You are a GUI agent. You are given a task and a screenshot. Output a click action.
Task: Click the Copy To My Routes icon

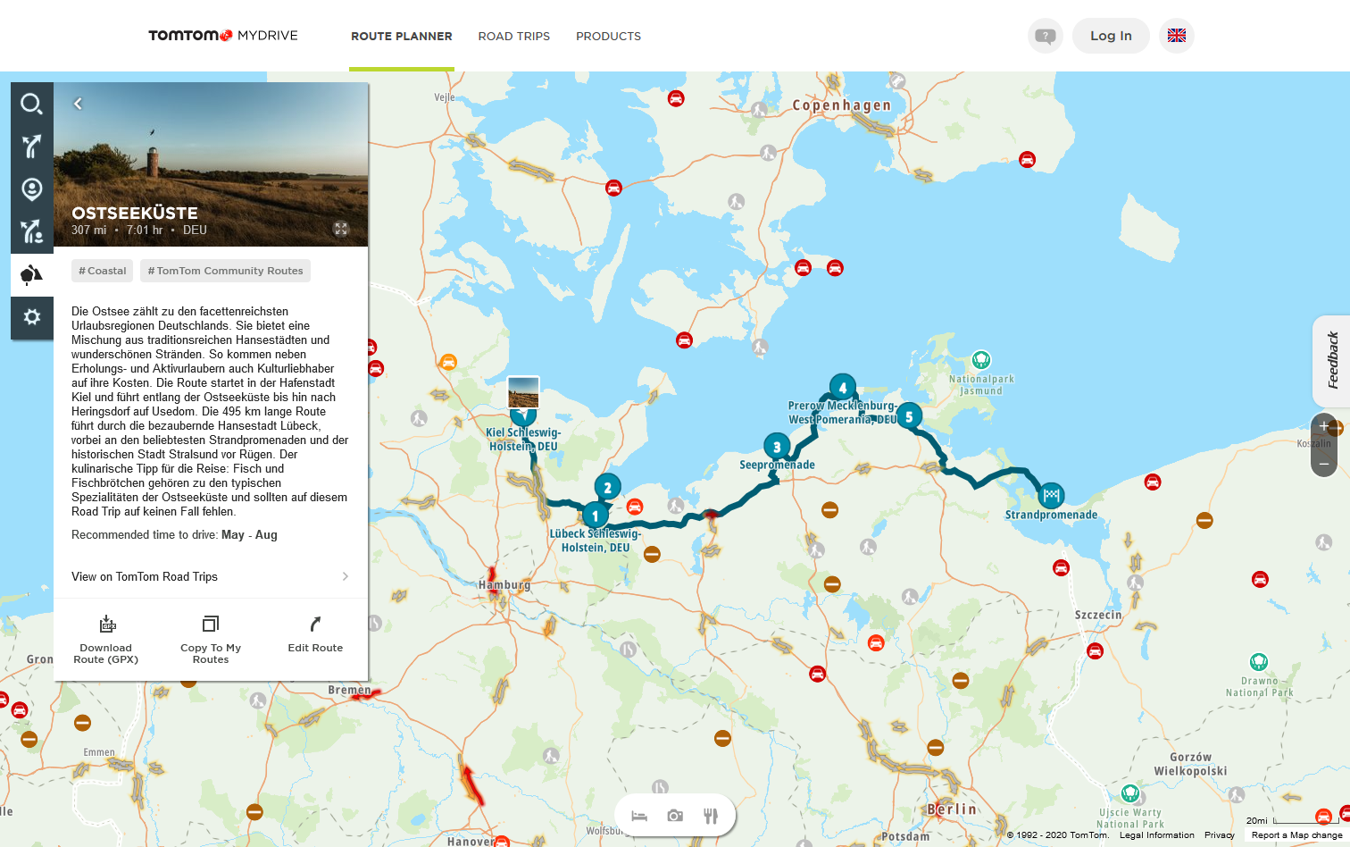[x=211, y=624]
